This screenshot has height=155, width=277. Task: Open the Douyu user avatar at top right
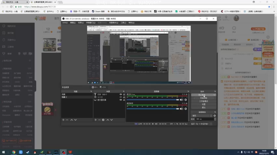(236, 18)
